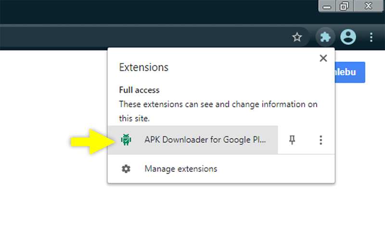The height and width of the screenshot is (241, 385).
Task: Restore down the browser window
Action: (344, 6)
